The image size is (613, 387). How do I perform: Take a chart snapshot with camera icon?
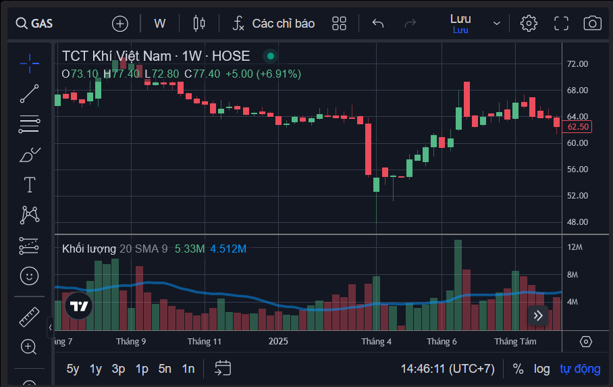coord(592,24)
